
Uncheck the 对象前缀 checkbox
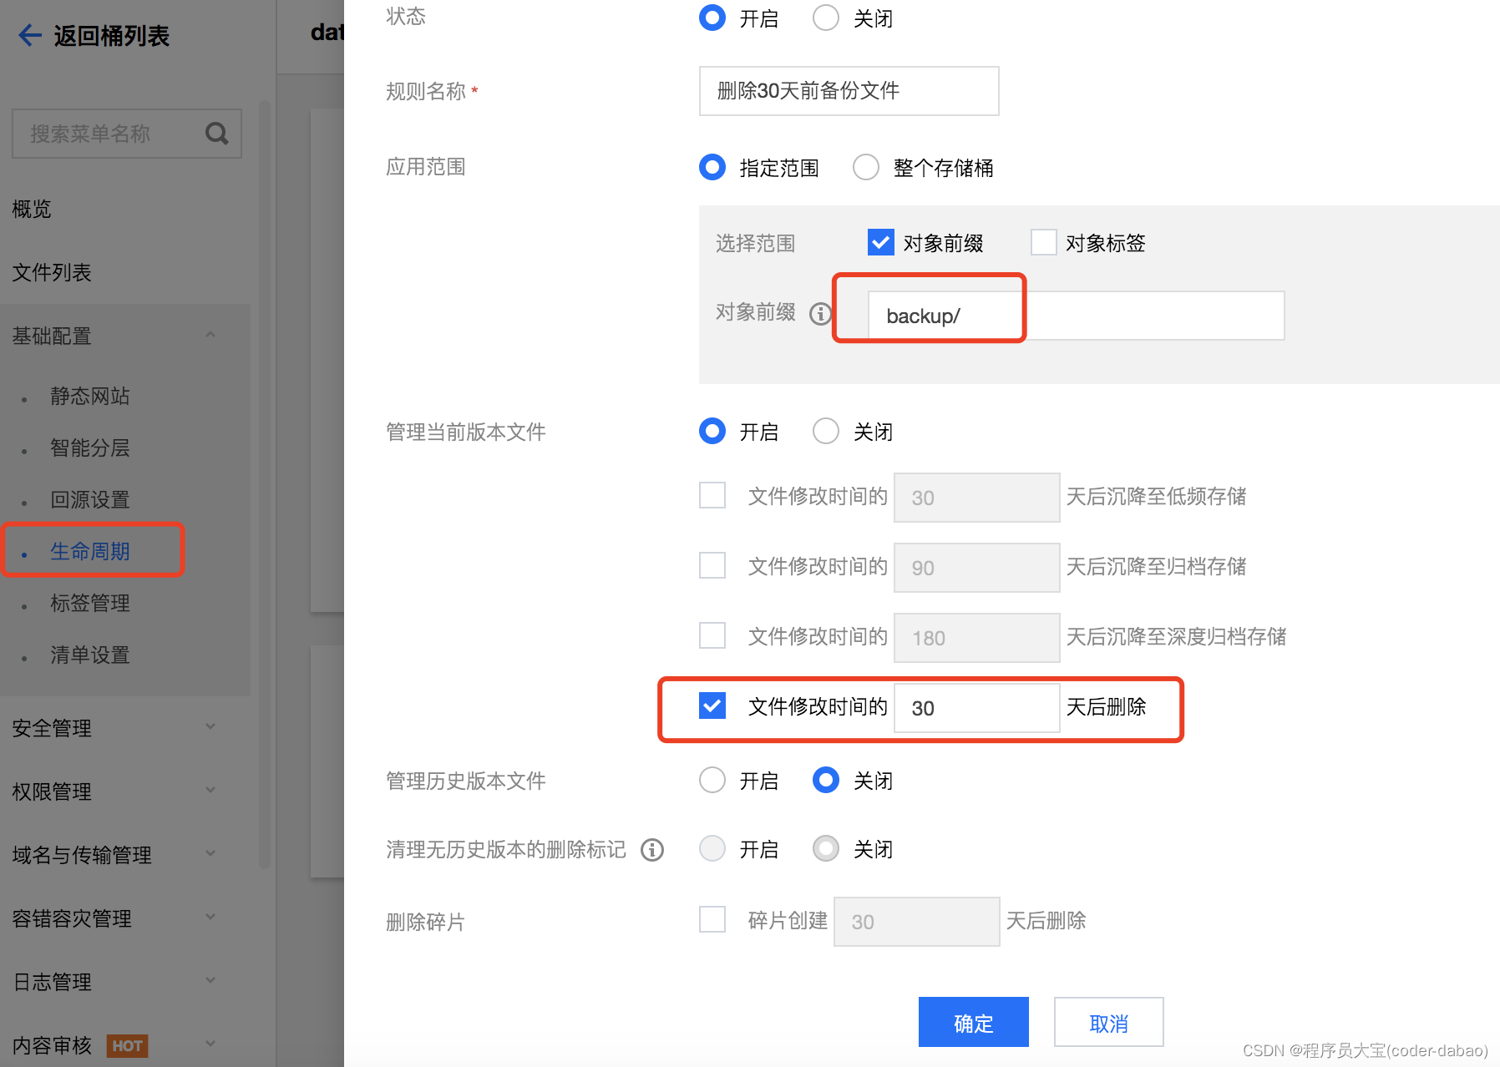point(880,242)
